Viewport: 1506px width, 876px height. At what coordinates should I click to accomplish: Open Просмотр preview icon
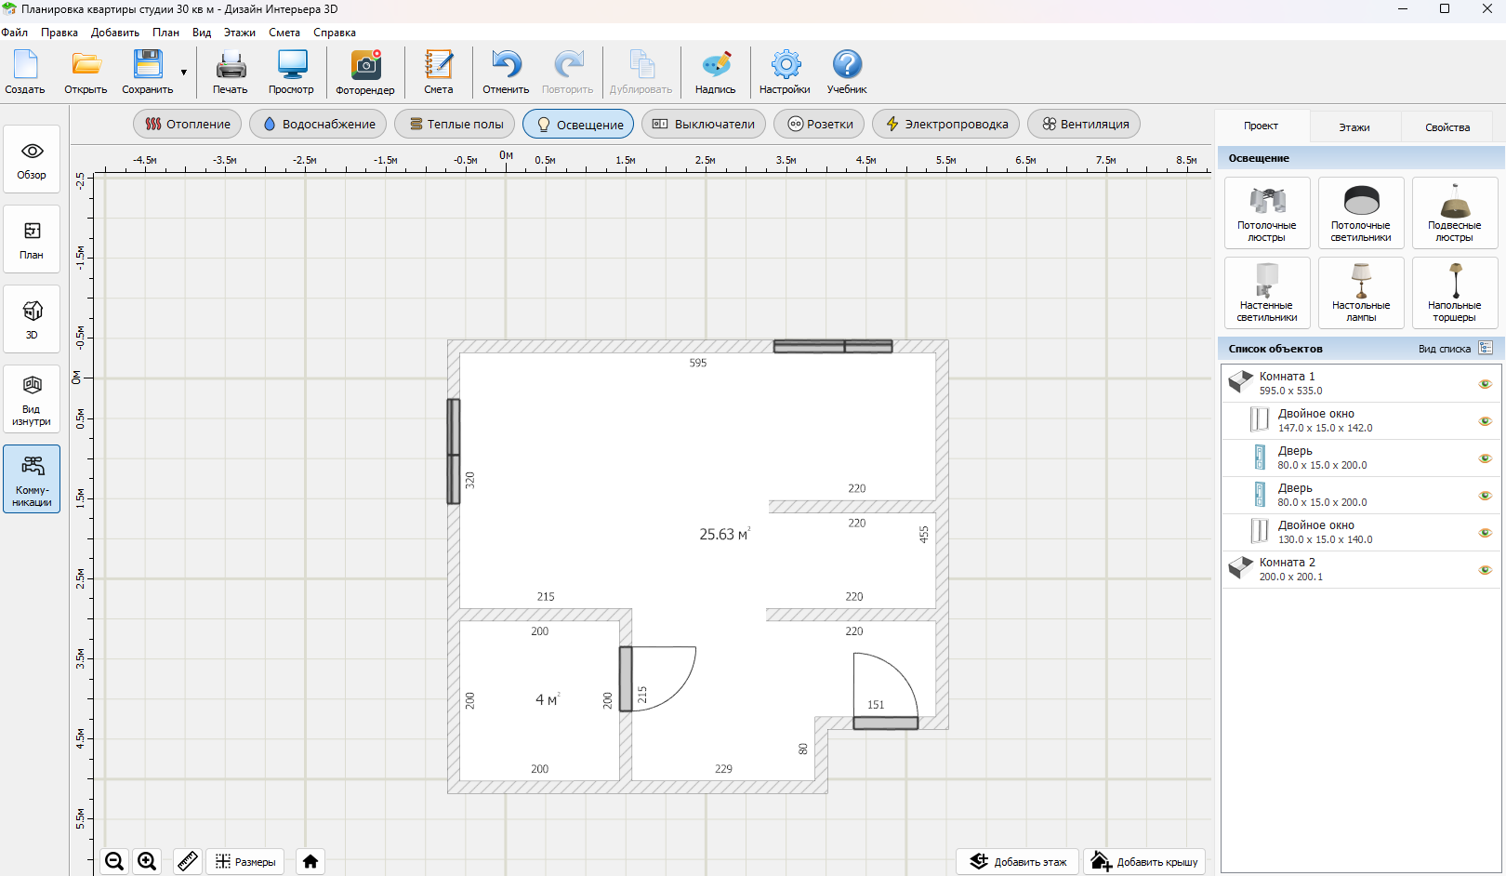[291, 72]
